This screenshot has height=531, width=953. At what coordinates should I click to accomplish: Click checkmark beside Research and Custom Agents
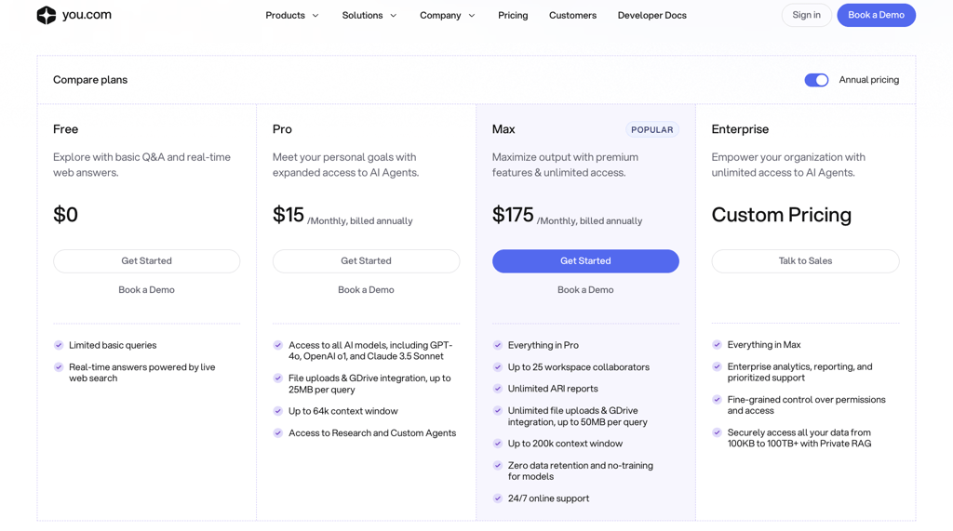coord(277,432)
